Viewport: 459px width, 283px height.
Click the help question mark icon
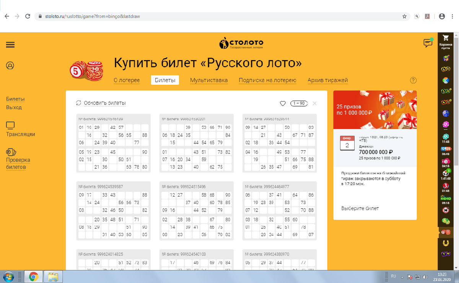click(x=413, y=80)
